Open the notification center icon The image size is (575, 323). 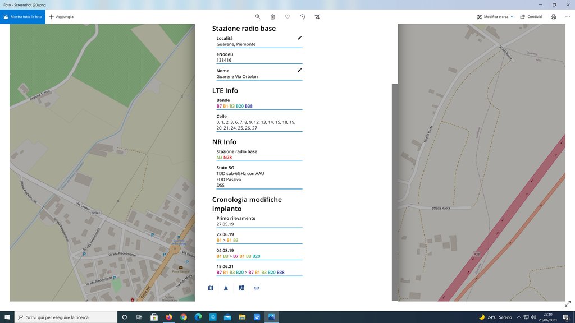pos(567,317)
